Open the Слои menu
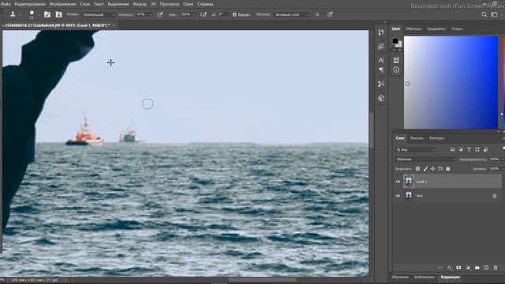The width and height of the screenshot is (505, 284). [84, 4]
